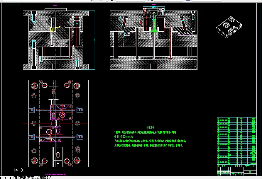Open the 布局2 layout tab
This screenshot has height=179, width=262.
click(x=44, y=177)
